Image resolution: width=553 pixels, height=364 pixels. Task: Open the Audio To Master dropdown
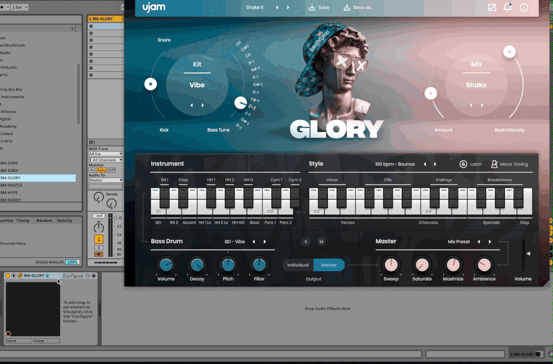tap(106, 180)
